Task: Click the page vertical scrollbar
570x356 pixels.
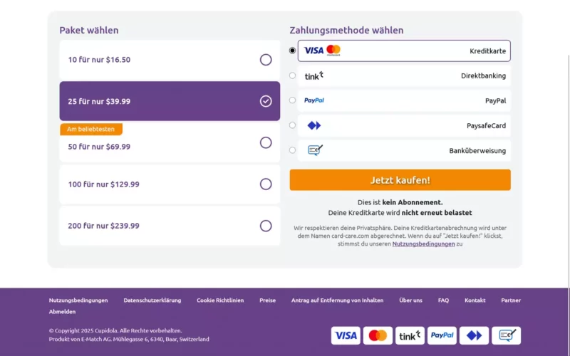Action: click(569, 171)
